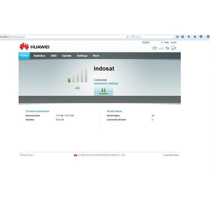Viewport: 210px width, 210px height.
Task: Click the signal strength status icon
Action: 161,48
